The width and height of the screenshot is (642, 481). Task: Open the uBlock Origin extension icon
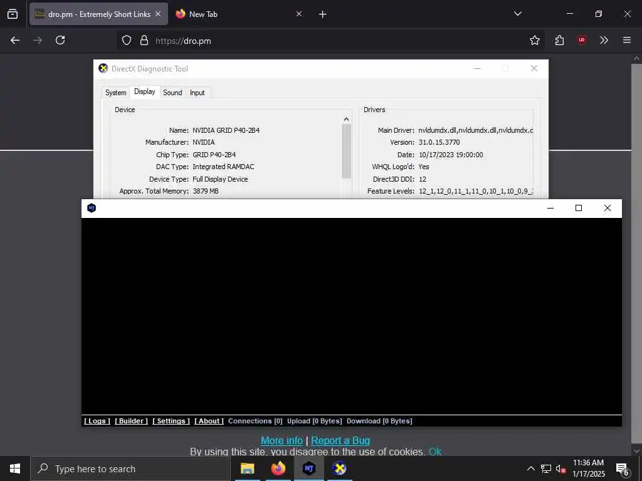[x=581, y=40]
